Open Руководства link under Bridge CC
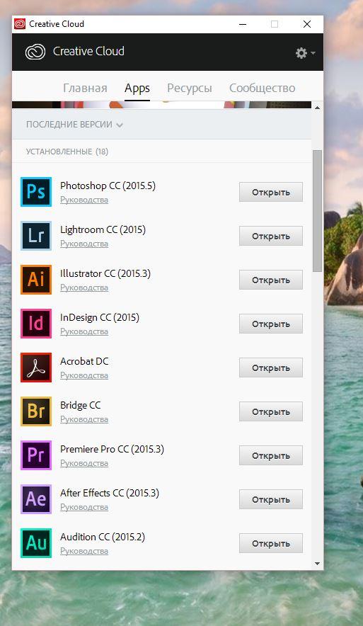 click(84, 419)
